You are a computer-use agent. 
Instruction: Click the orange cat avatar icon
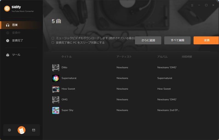[22, 130]
